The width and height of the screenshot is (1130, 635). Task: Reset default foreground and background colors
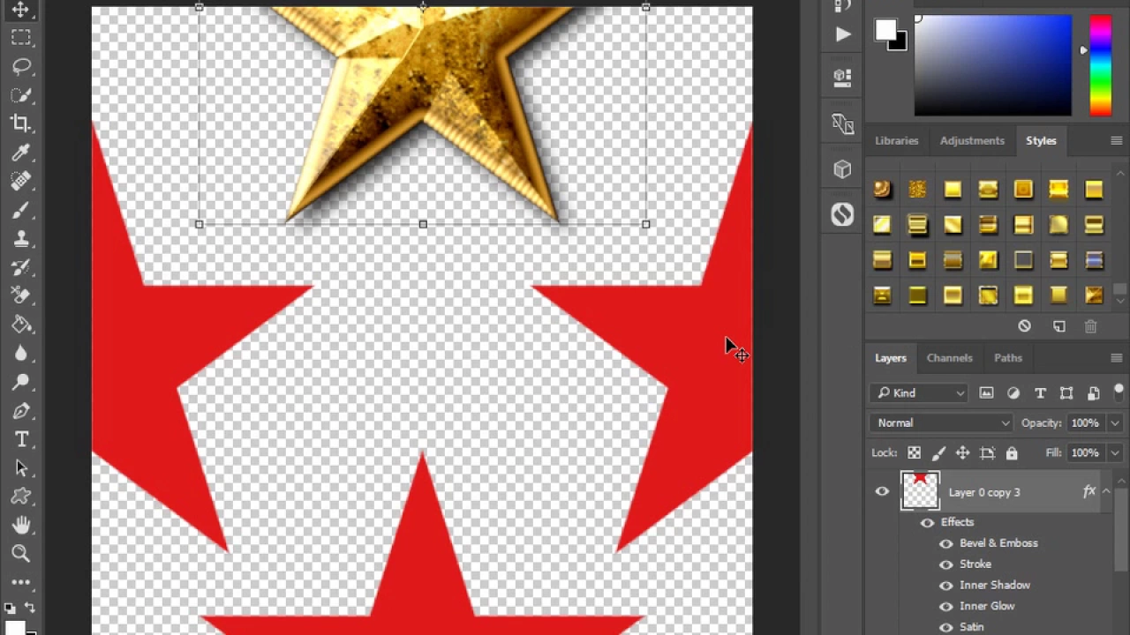(10, 608)
